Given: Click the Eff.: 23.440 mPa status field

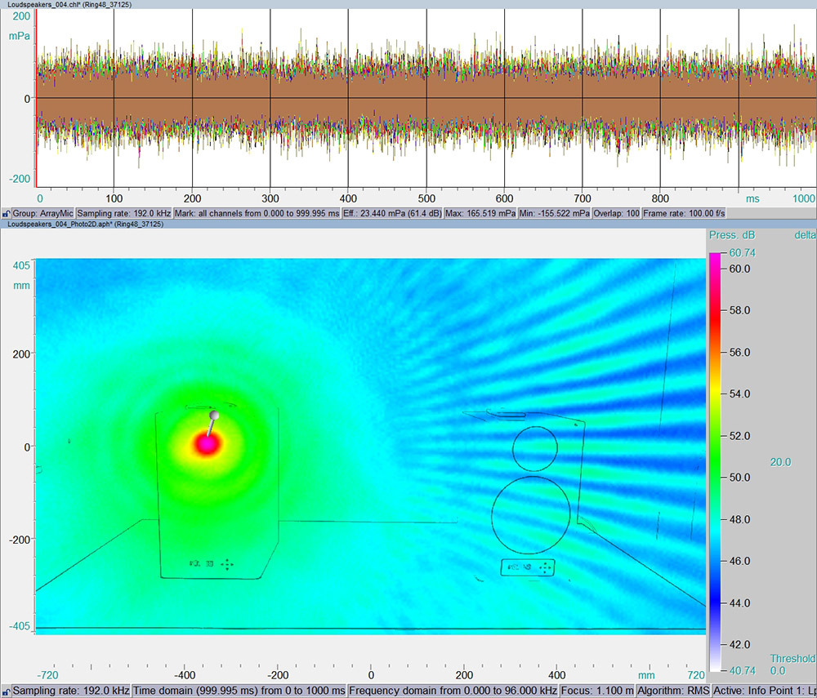Looking at the screenshot, I should tap(392, 213).
